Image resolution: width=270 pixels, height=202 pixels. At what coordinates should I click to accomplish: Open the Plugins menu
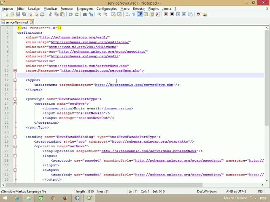(x=154, y=8)
